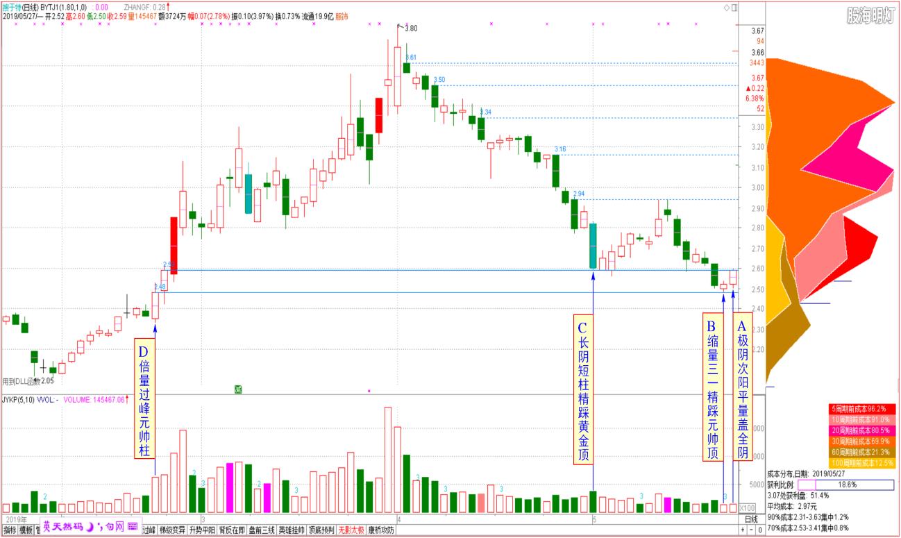Image resolution: width=901 pixels, height=538 pixels.
Task: Click the plus zoom-in button
Action: click(743, 530)
